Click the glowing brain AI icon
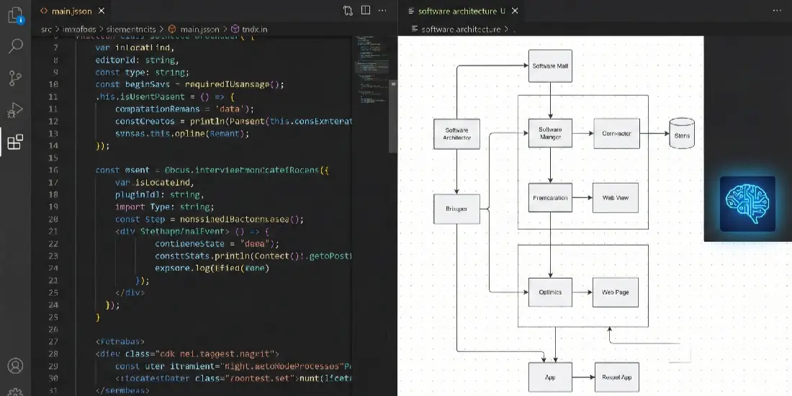Screen dimensions: 792x396 [x=747, y=204]
